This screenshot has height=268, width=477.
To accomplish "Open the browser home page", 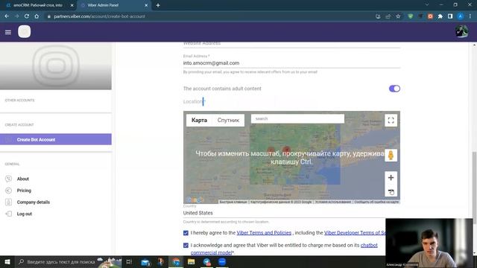I will pos(37,16).
